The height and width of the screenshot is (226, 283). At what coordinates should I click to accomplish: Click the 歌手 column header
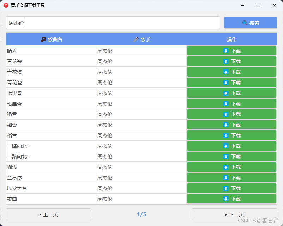pyautogui.click(x=141, y=39)
